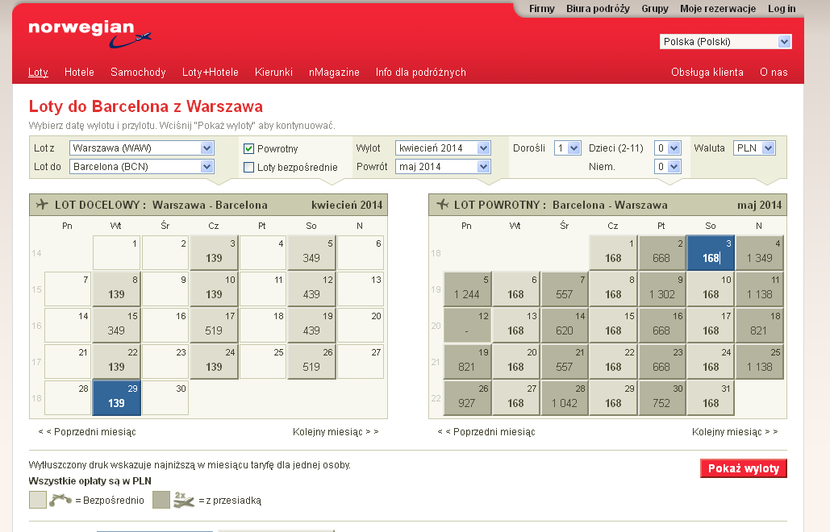The width and height of the screenshot is (830, 532).
Task: Go to Kolejny miesiąc for return calendar
Action: click(x=735, y=431)
